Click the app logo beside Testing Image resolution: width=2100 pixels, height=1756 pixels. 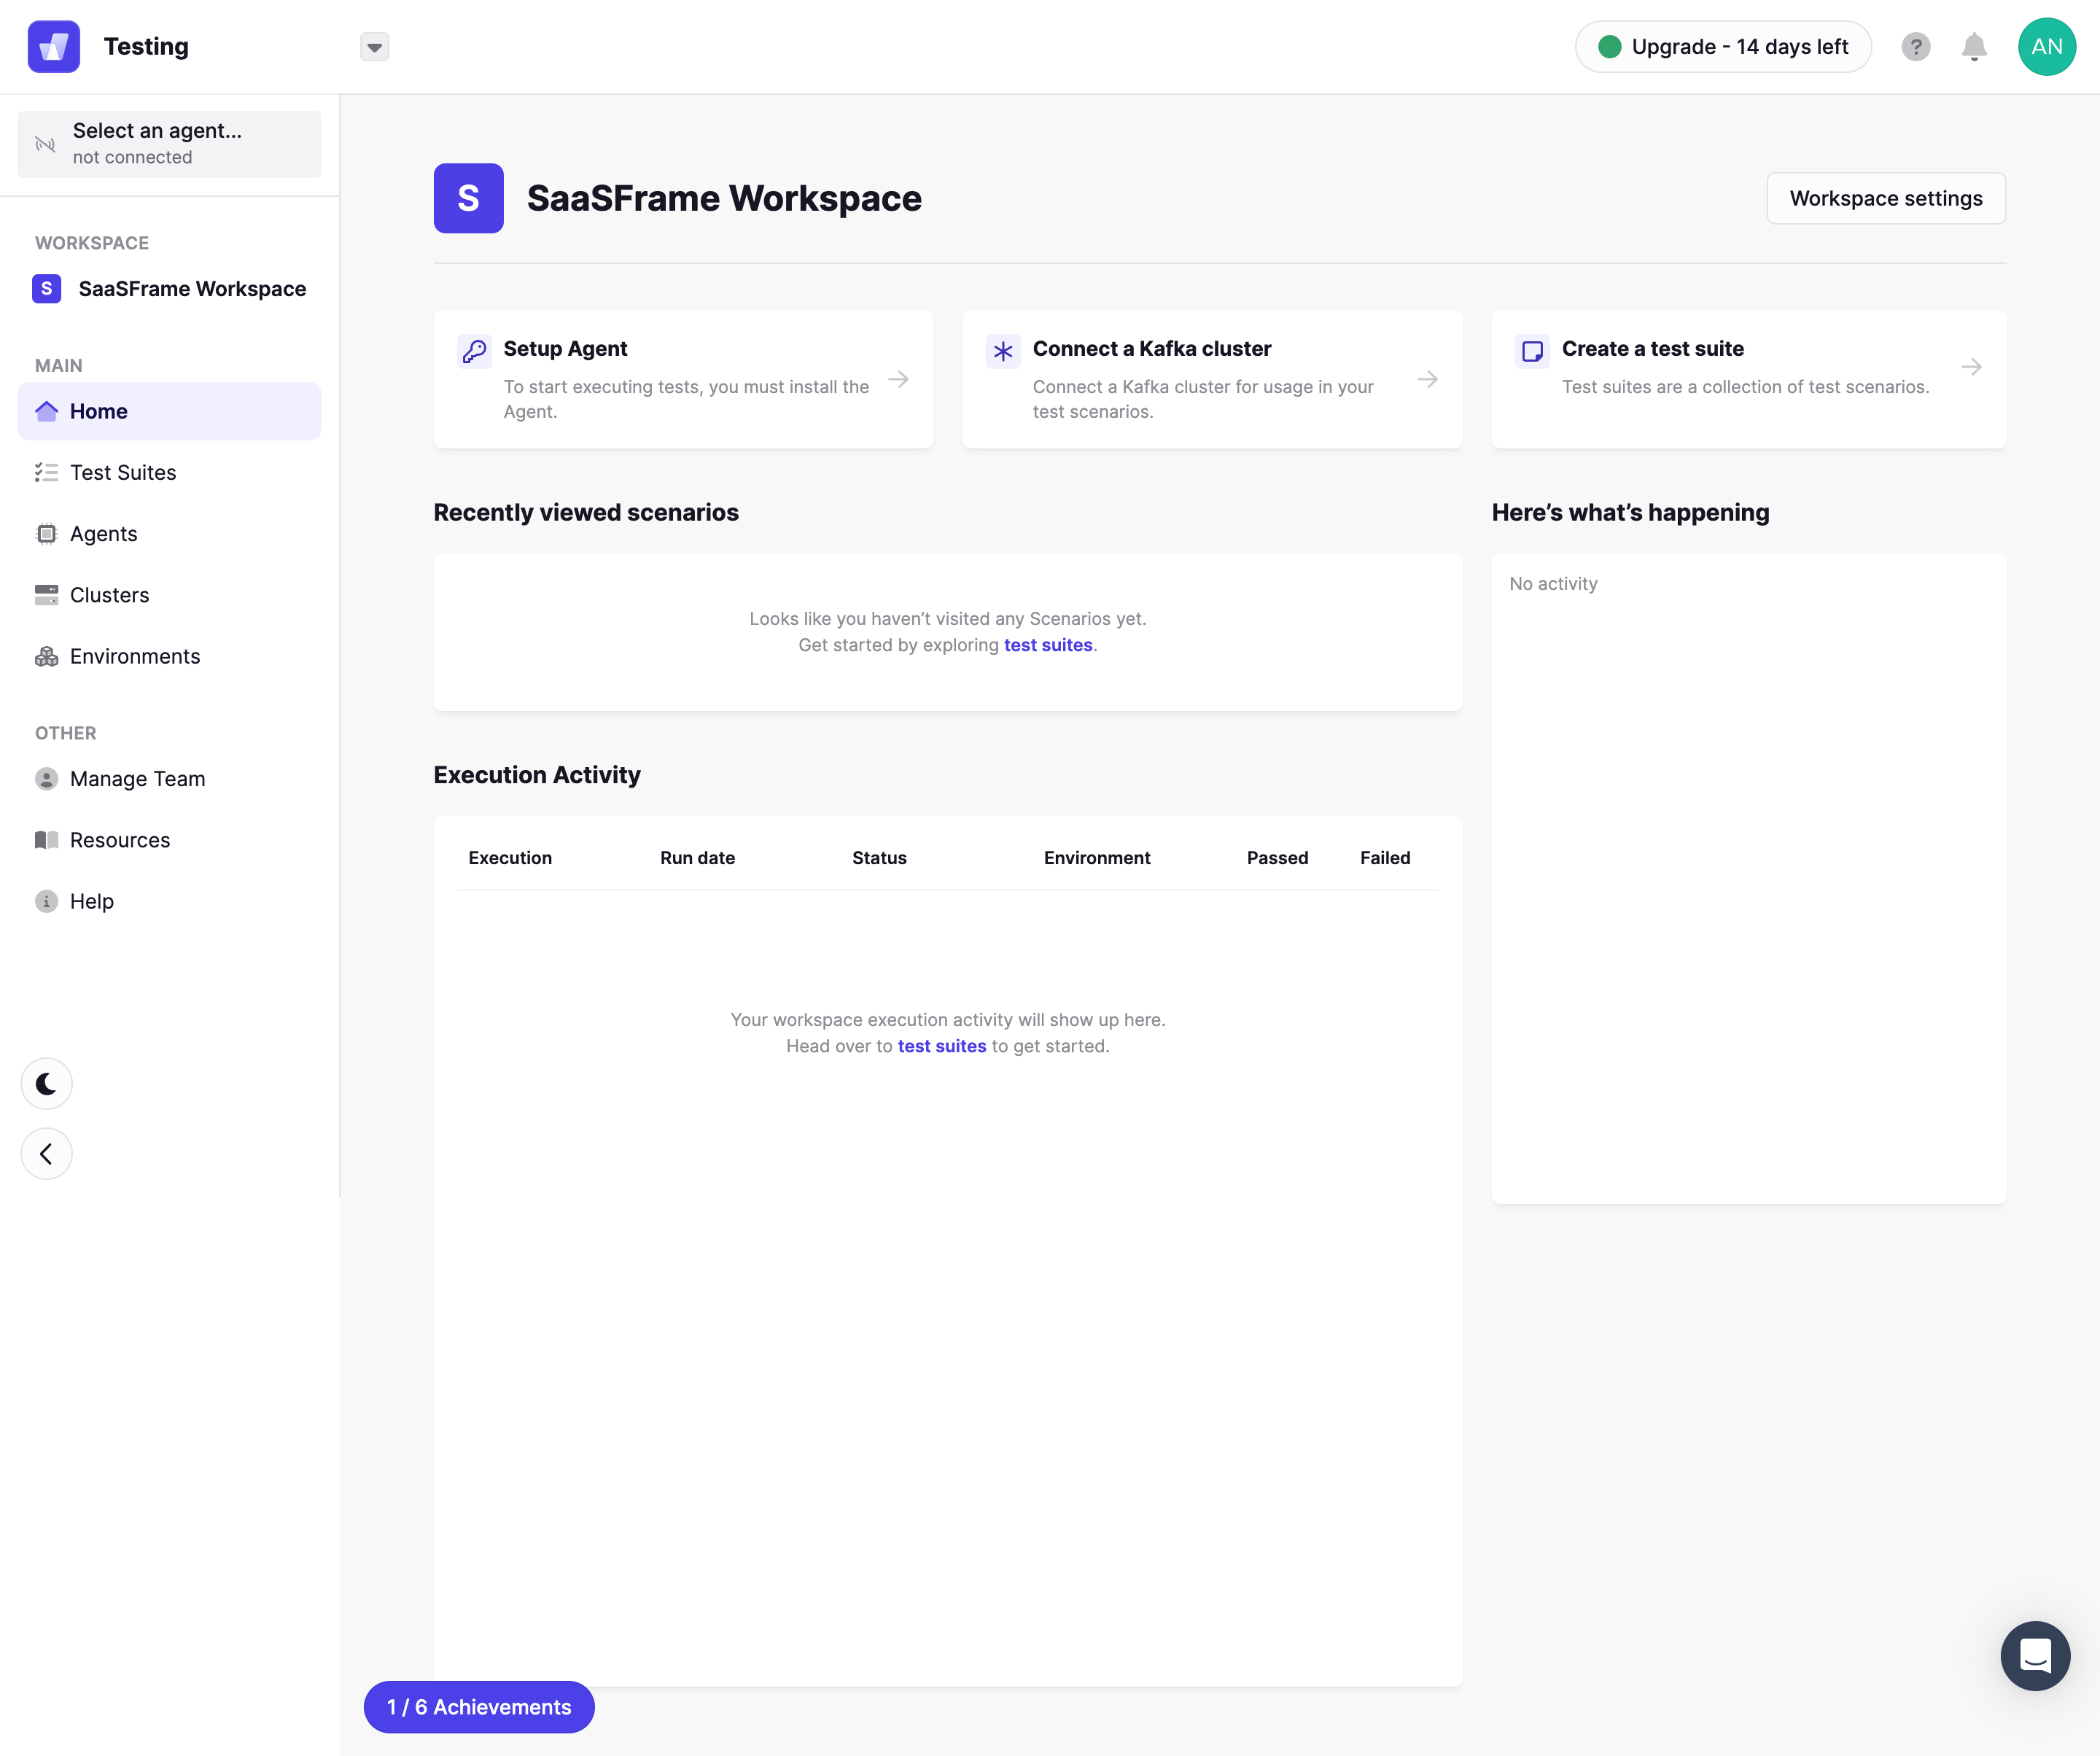tap(54, 47)
